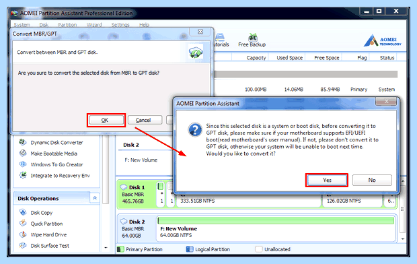Click the Disk Copy label
Screen dimensions: 417x264
pyautogui.click(x=42, y=213)
